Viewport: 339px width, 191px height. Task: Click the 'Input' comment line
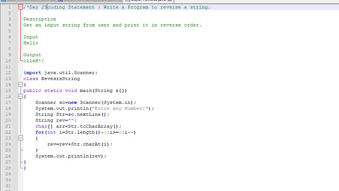31,37
